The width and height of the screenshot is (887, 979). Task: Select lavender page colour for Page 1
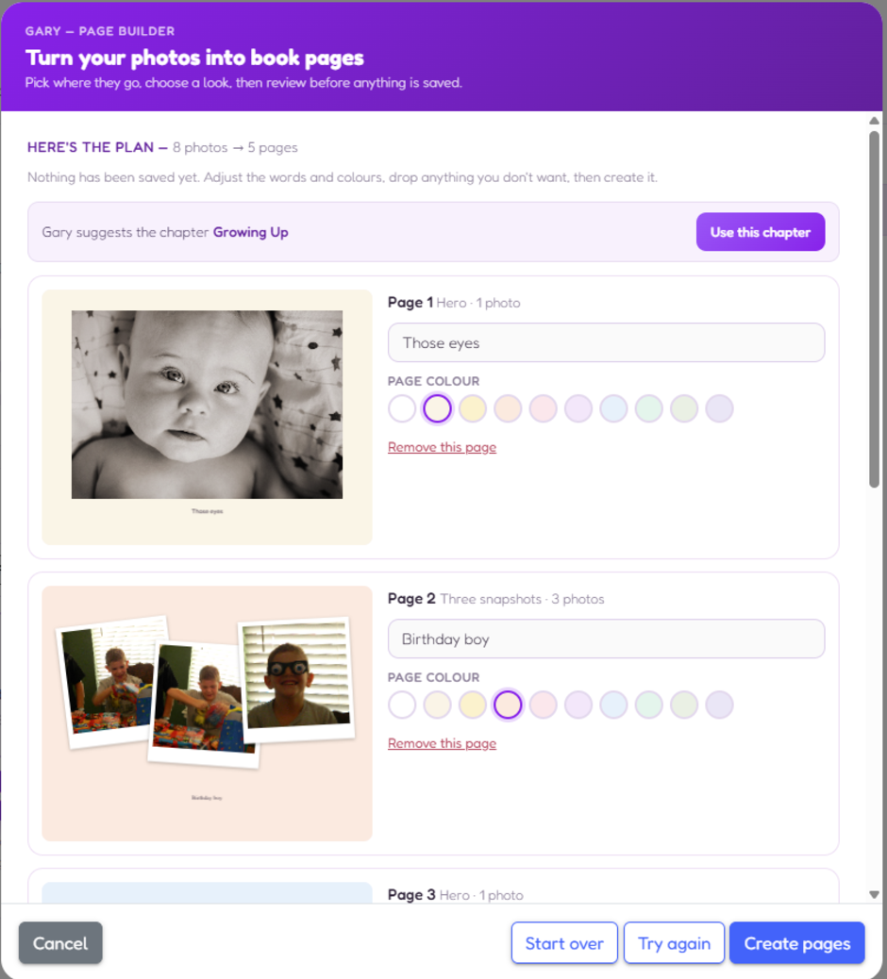[x=720, y=409]
